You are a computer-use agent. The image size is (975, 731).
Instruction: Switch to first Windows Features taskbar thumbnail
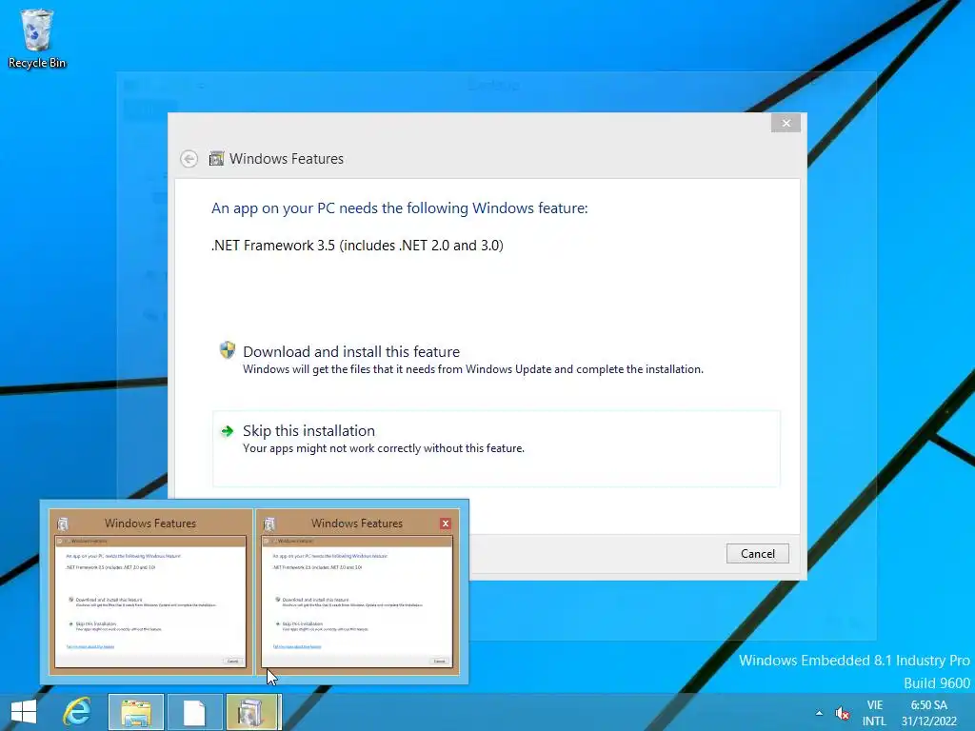click(150, 592)
